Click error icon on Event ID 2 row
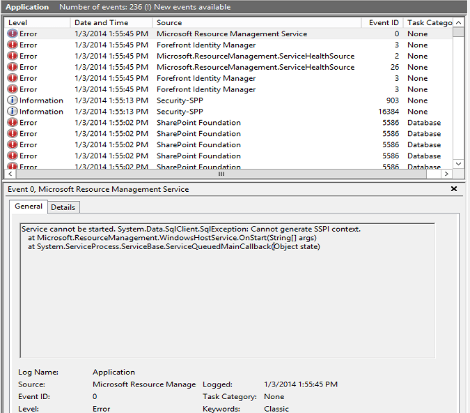Screen dimensions: 470x413 point(13,56)
